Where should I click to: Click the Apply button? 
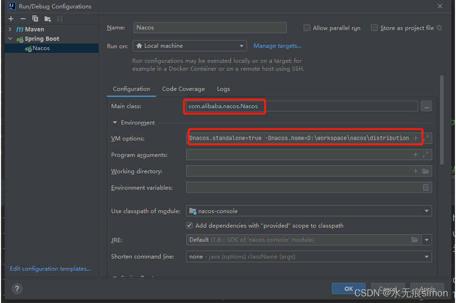click(427, 288)
